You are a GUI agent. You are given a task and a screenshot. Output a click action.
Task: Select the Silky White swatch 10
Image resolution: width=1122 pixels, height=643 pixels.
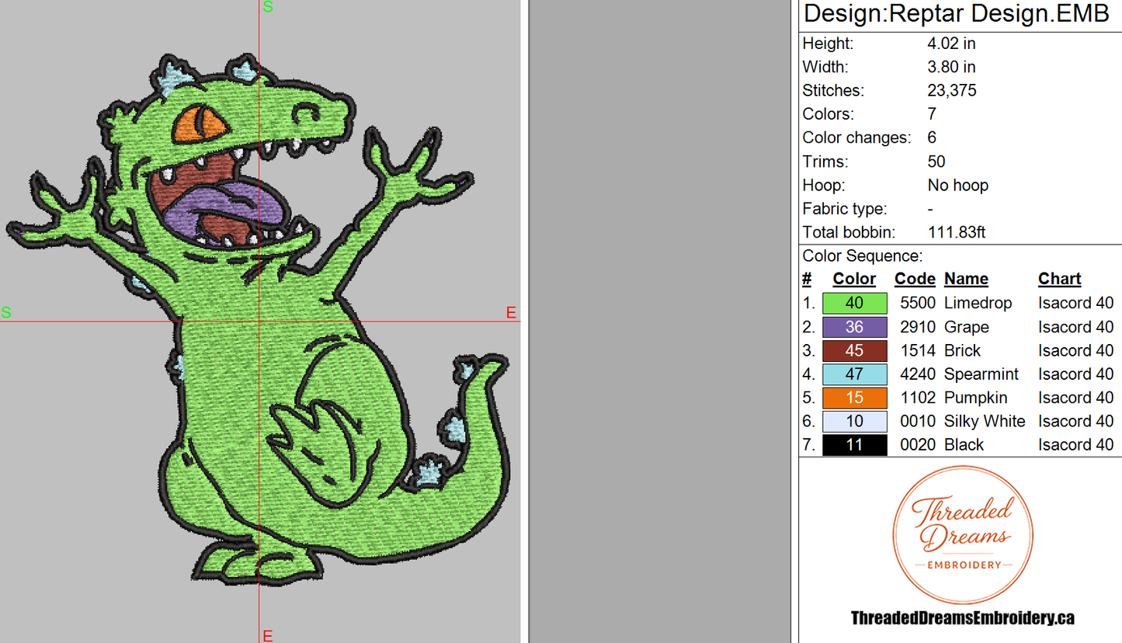click(x=854, y=421)
